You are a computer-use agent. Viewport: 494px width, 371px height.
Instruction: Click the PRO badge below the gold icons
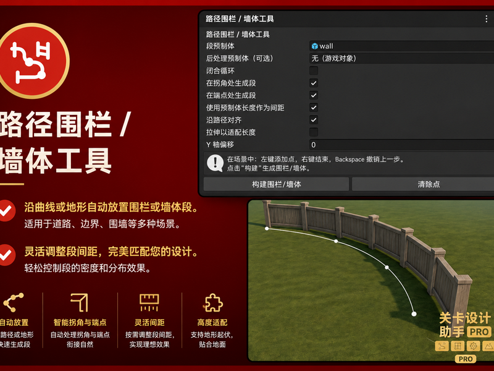pos(466,359)
